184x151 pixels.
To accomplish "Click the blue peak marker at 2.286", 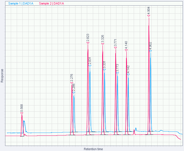I will (74, 93).
